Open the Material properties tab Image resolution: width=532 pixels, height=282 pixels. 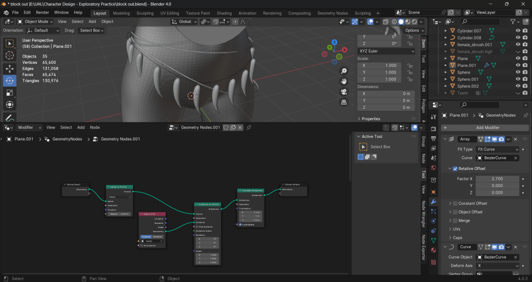pyautogui.click(x=433, y=250)
